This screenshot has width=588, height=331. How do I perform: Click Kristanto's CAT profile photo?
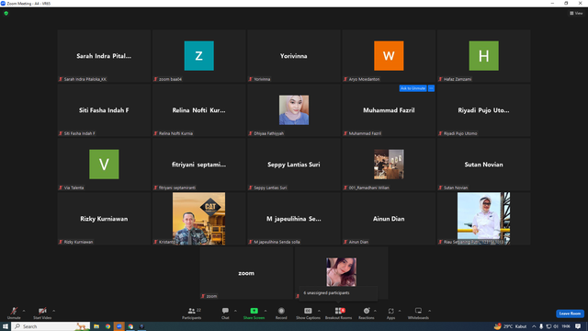click(x=198, y=219)
